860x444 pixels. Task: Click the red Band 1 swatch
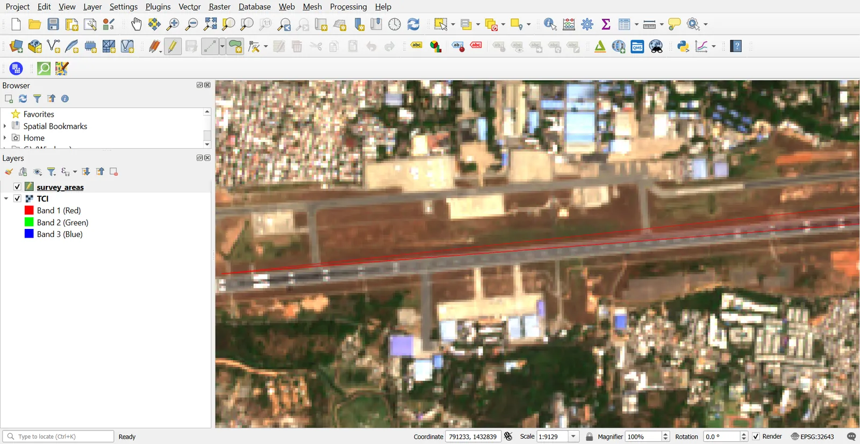pyautogui.click(x=29, y=210)
